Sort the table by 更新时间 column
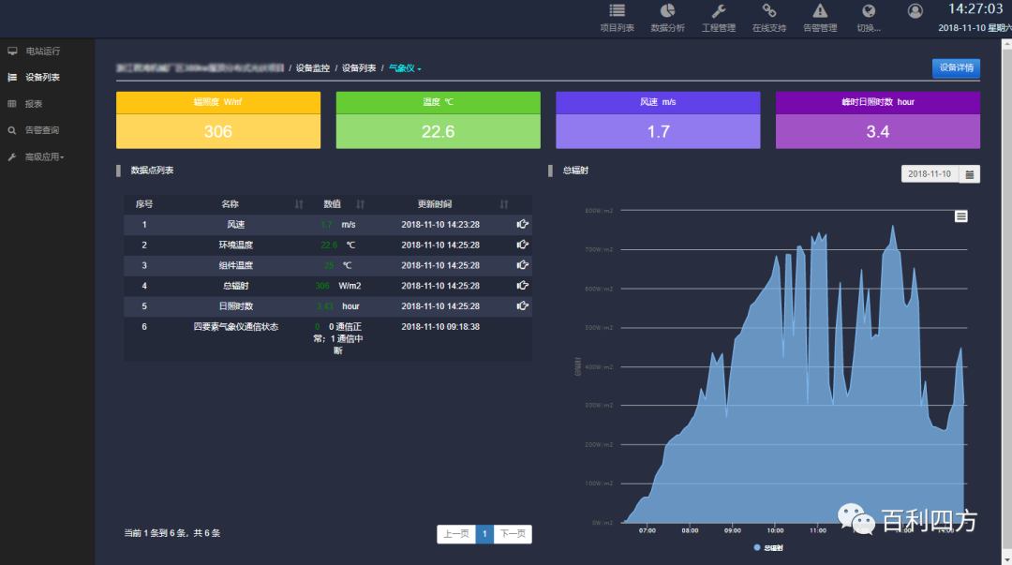This screenshot has height=565, width=1012. point(504,204)
